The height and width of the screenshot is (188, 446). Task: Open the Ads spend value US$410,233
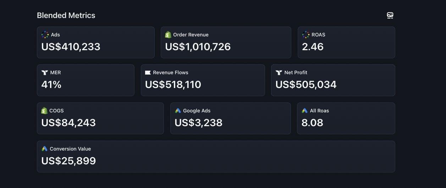click(71, 47)
